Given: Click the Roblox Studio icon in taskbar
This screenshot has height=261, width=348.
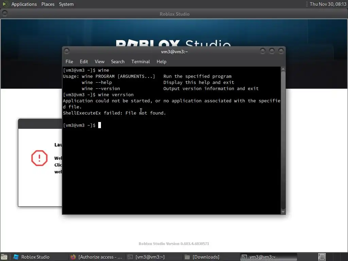Looking at the screenshot, I should click(16, 257).
